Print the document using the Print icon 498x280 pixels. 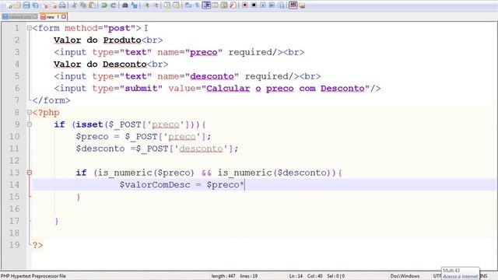[x=62, y=5]
